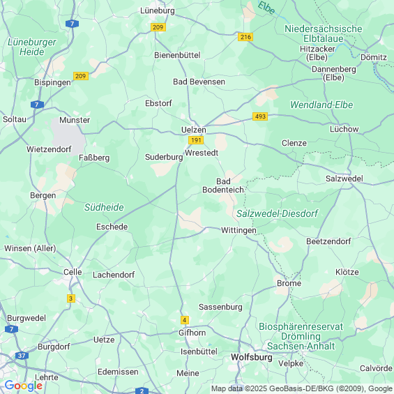Click the Südheide nature park label

point(104,207)
